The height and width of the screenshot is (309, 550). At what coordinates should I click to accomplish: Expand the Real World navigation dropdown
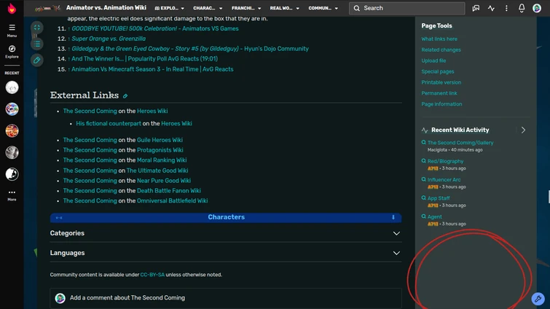[x=285, y=8]
